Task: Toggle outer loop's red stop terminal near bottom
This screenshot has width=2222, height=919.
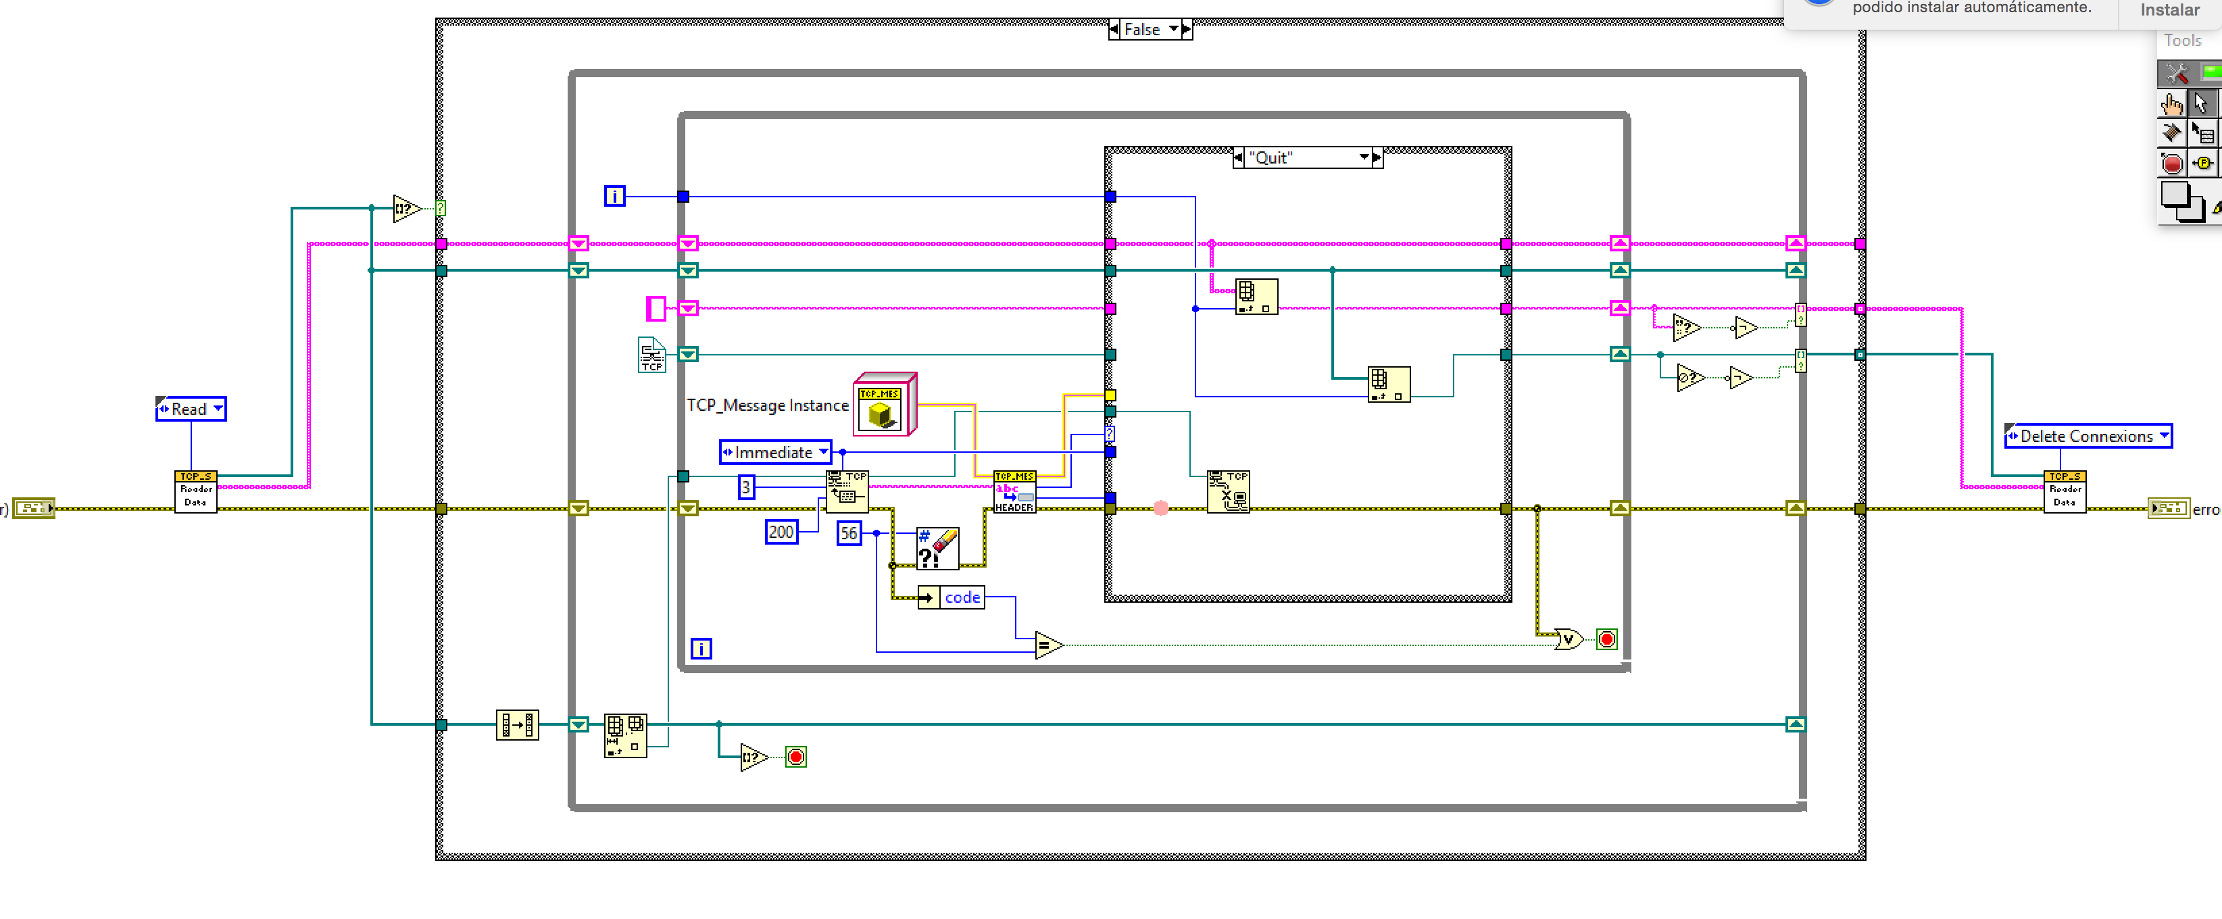Action: [795, 757]
